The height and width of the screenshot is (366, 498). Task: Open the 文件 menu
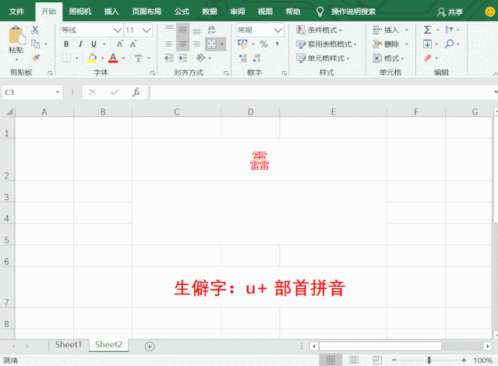tap(16, 12)
